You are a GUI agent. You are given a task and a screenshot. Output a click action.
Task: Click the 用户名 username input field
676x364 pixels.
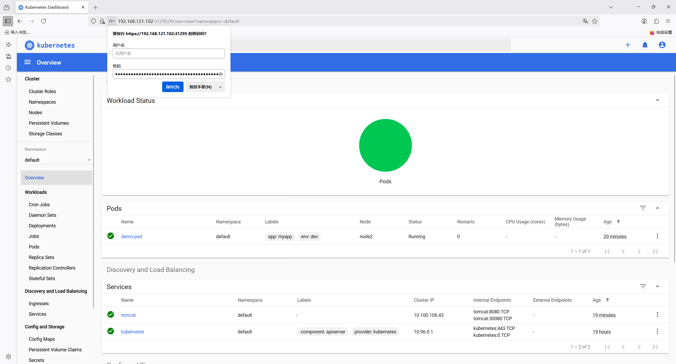[x=169, y=54]
